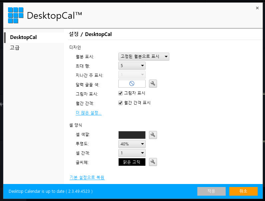Toggle the 그림자 표시 checkbox
The height and width of the screenshot is (201, 265).
coord(120,93)
